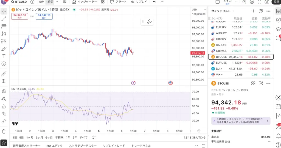Open インジケーター indicators menu
Viewport: 281px width, 148px height.
coord(85,2)
